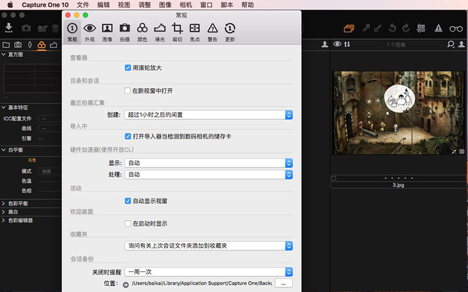The height and width of the screenshot is (292, 468).
Task: Open the Lens tool tab
Action: (30, 45)
